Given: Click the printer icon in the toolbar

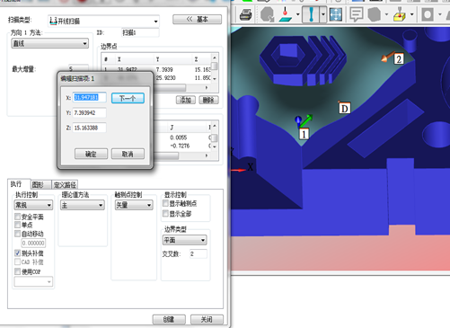Looking at the screenshot, I should tap(246, 15).
